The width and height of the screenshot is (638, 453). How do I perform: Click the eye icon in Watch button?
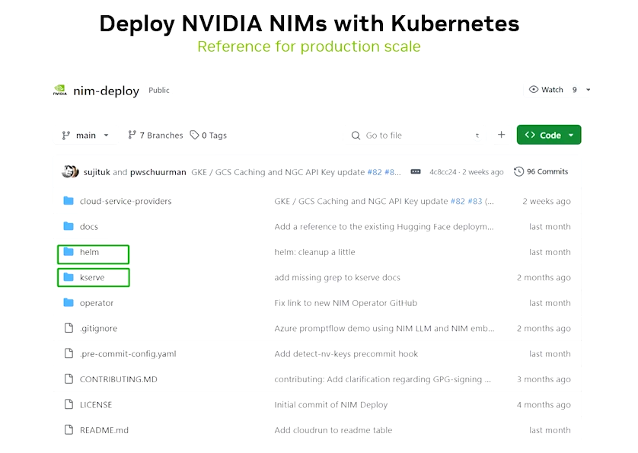point(534,89)
